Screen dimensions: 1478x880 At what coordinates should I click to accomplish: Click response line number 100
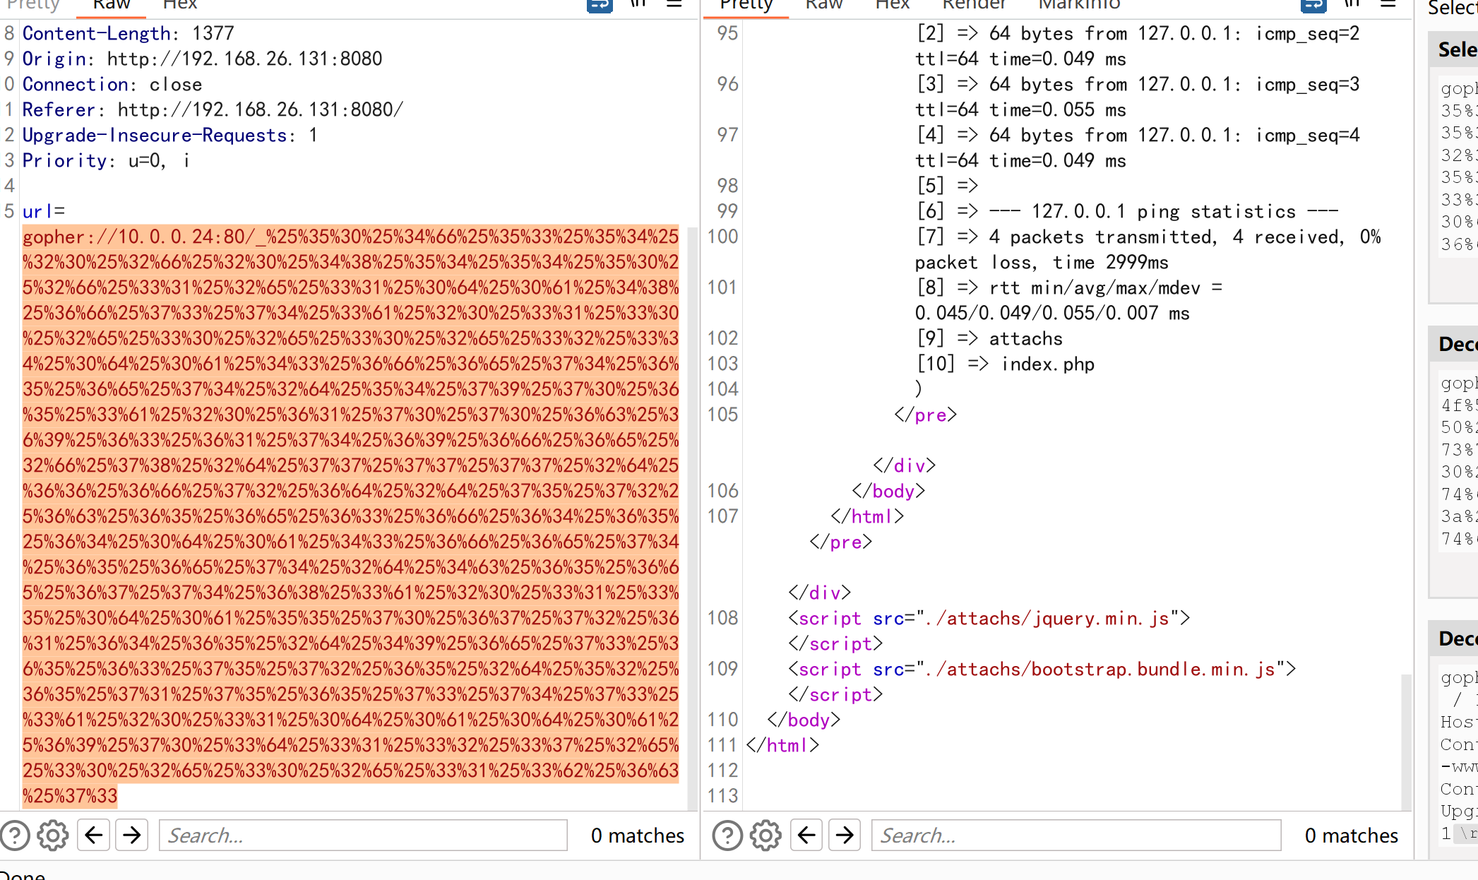[722, 237]
